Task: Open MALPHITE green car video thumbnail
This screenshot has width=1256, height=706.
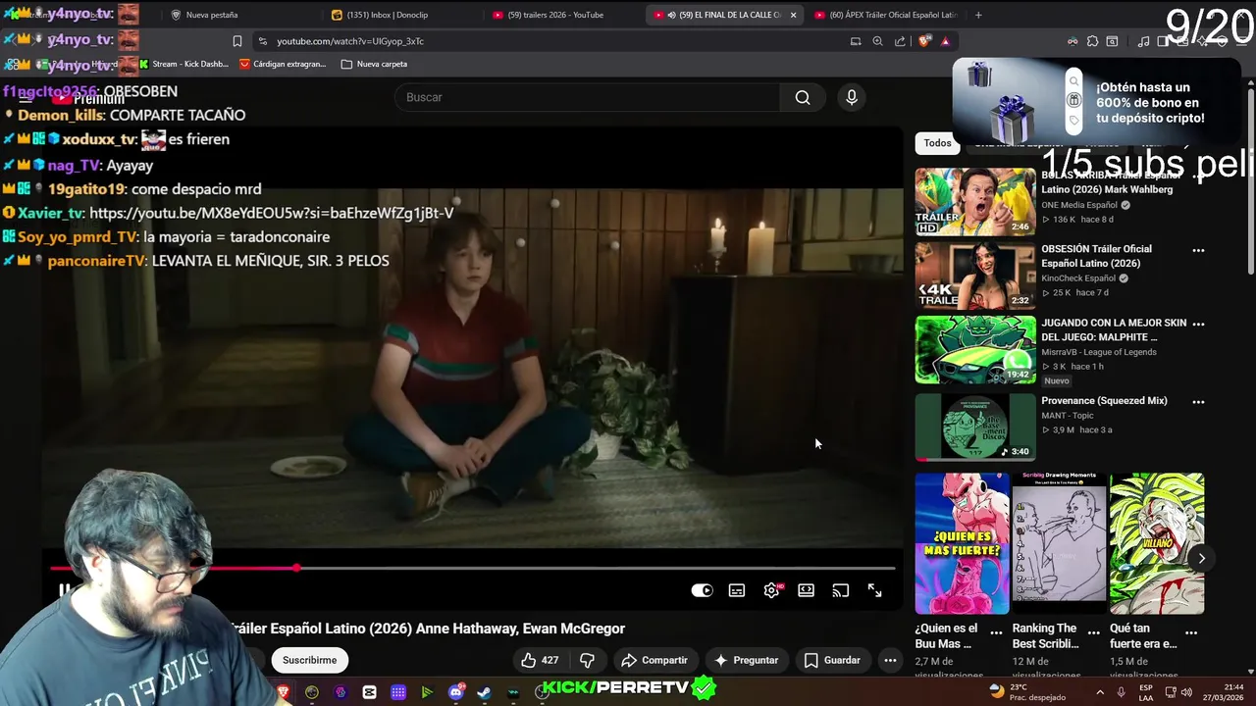Action: (975, 349)
